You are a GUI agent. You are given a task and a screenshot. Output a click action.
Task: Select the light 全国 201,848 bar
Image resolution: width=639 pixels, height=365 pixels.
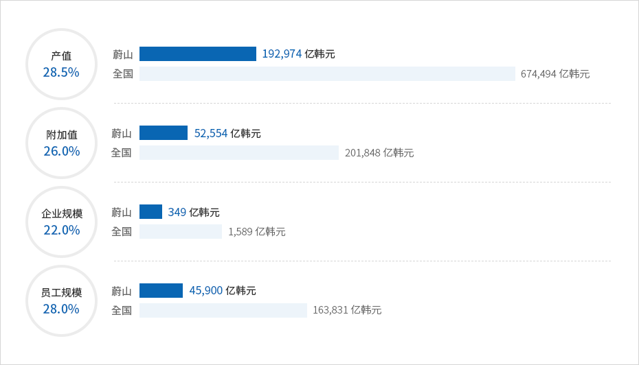[x=239, y=152]
